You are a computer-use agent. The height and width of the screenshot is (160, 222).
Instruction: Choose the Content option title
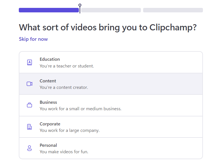coord(48,81)
